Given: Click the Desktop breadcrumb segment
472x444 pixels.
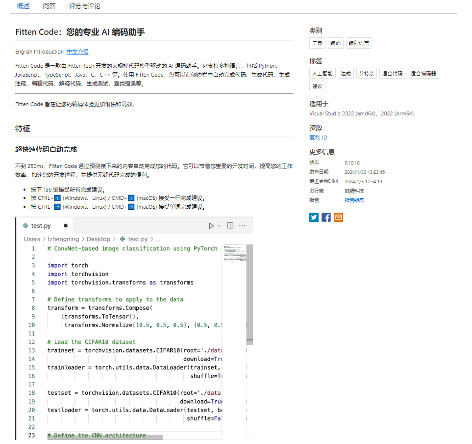Looking at the screenshot, I should (x=99, y=239).
